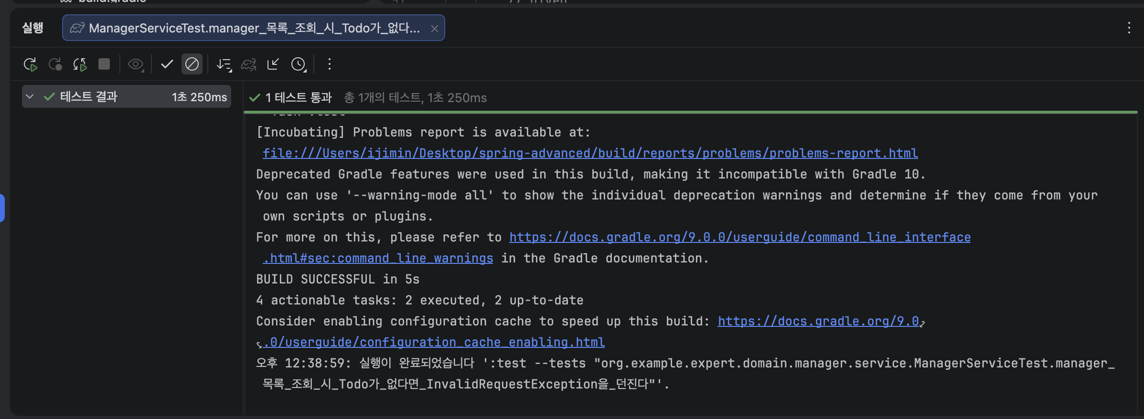Select the 테스트 결과 row

[127, 97]
